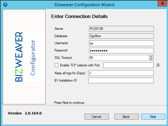168x126 pixels.
Task: Click the empty B1 Installation ID field
Action: [121, 80]
